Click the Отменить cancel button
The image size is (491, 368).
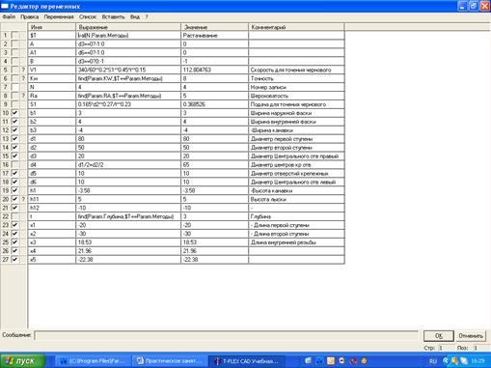point(471,336)
